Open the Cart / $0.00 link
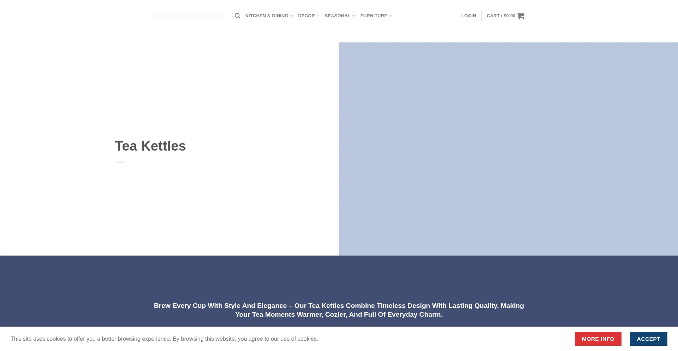Image resolution: width=678 pixels, height=351 pixels. click(500, 16)
